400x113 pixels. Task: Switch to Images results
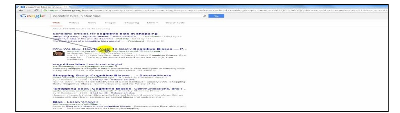pos(110,23)
